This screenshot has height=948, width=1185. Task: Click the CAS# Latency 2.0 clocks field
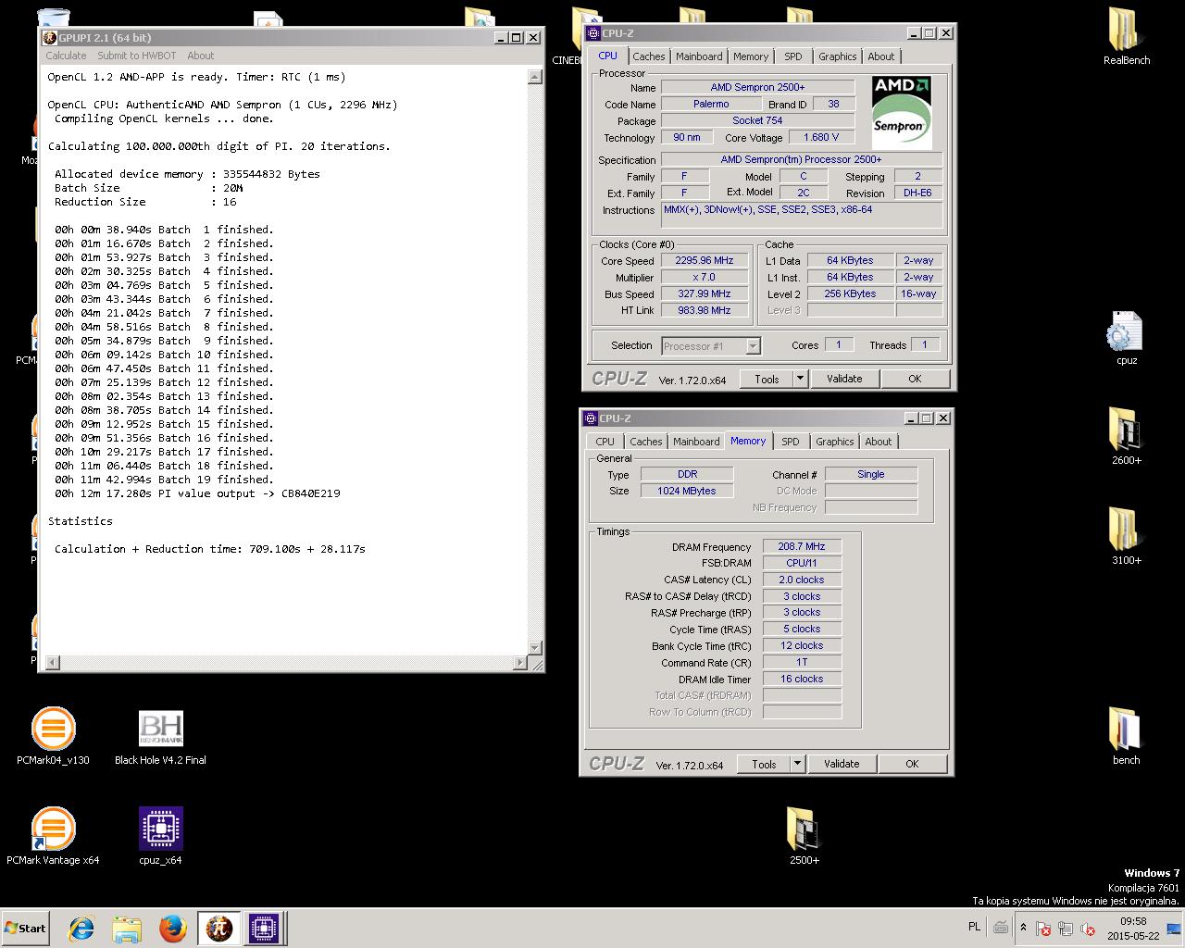[802, 580]
